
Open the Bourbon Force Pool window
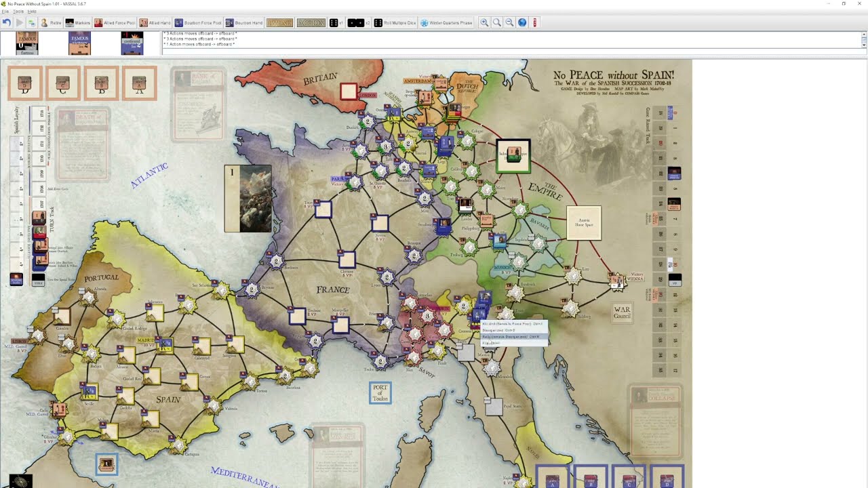coord(198,22)
